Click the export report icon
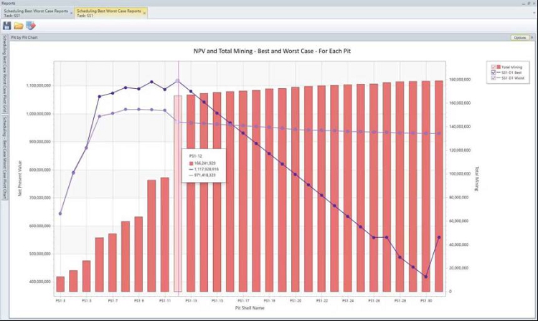 coord(31,26)
